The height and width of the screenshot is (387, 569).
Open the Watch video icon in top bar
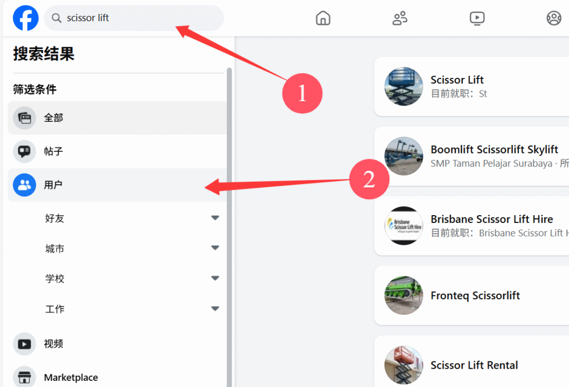tap(477, 18)
